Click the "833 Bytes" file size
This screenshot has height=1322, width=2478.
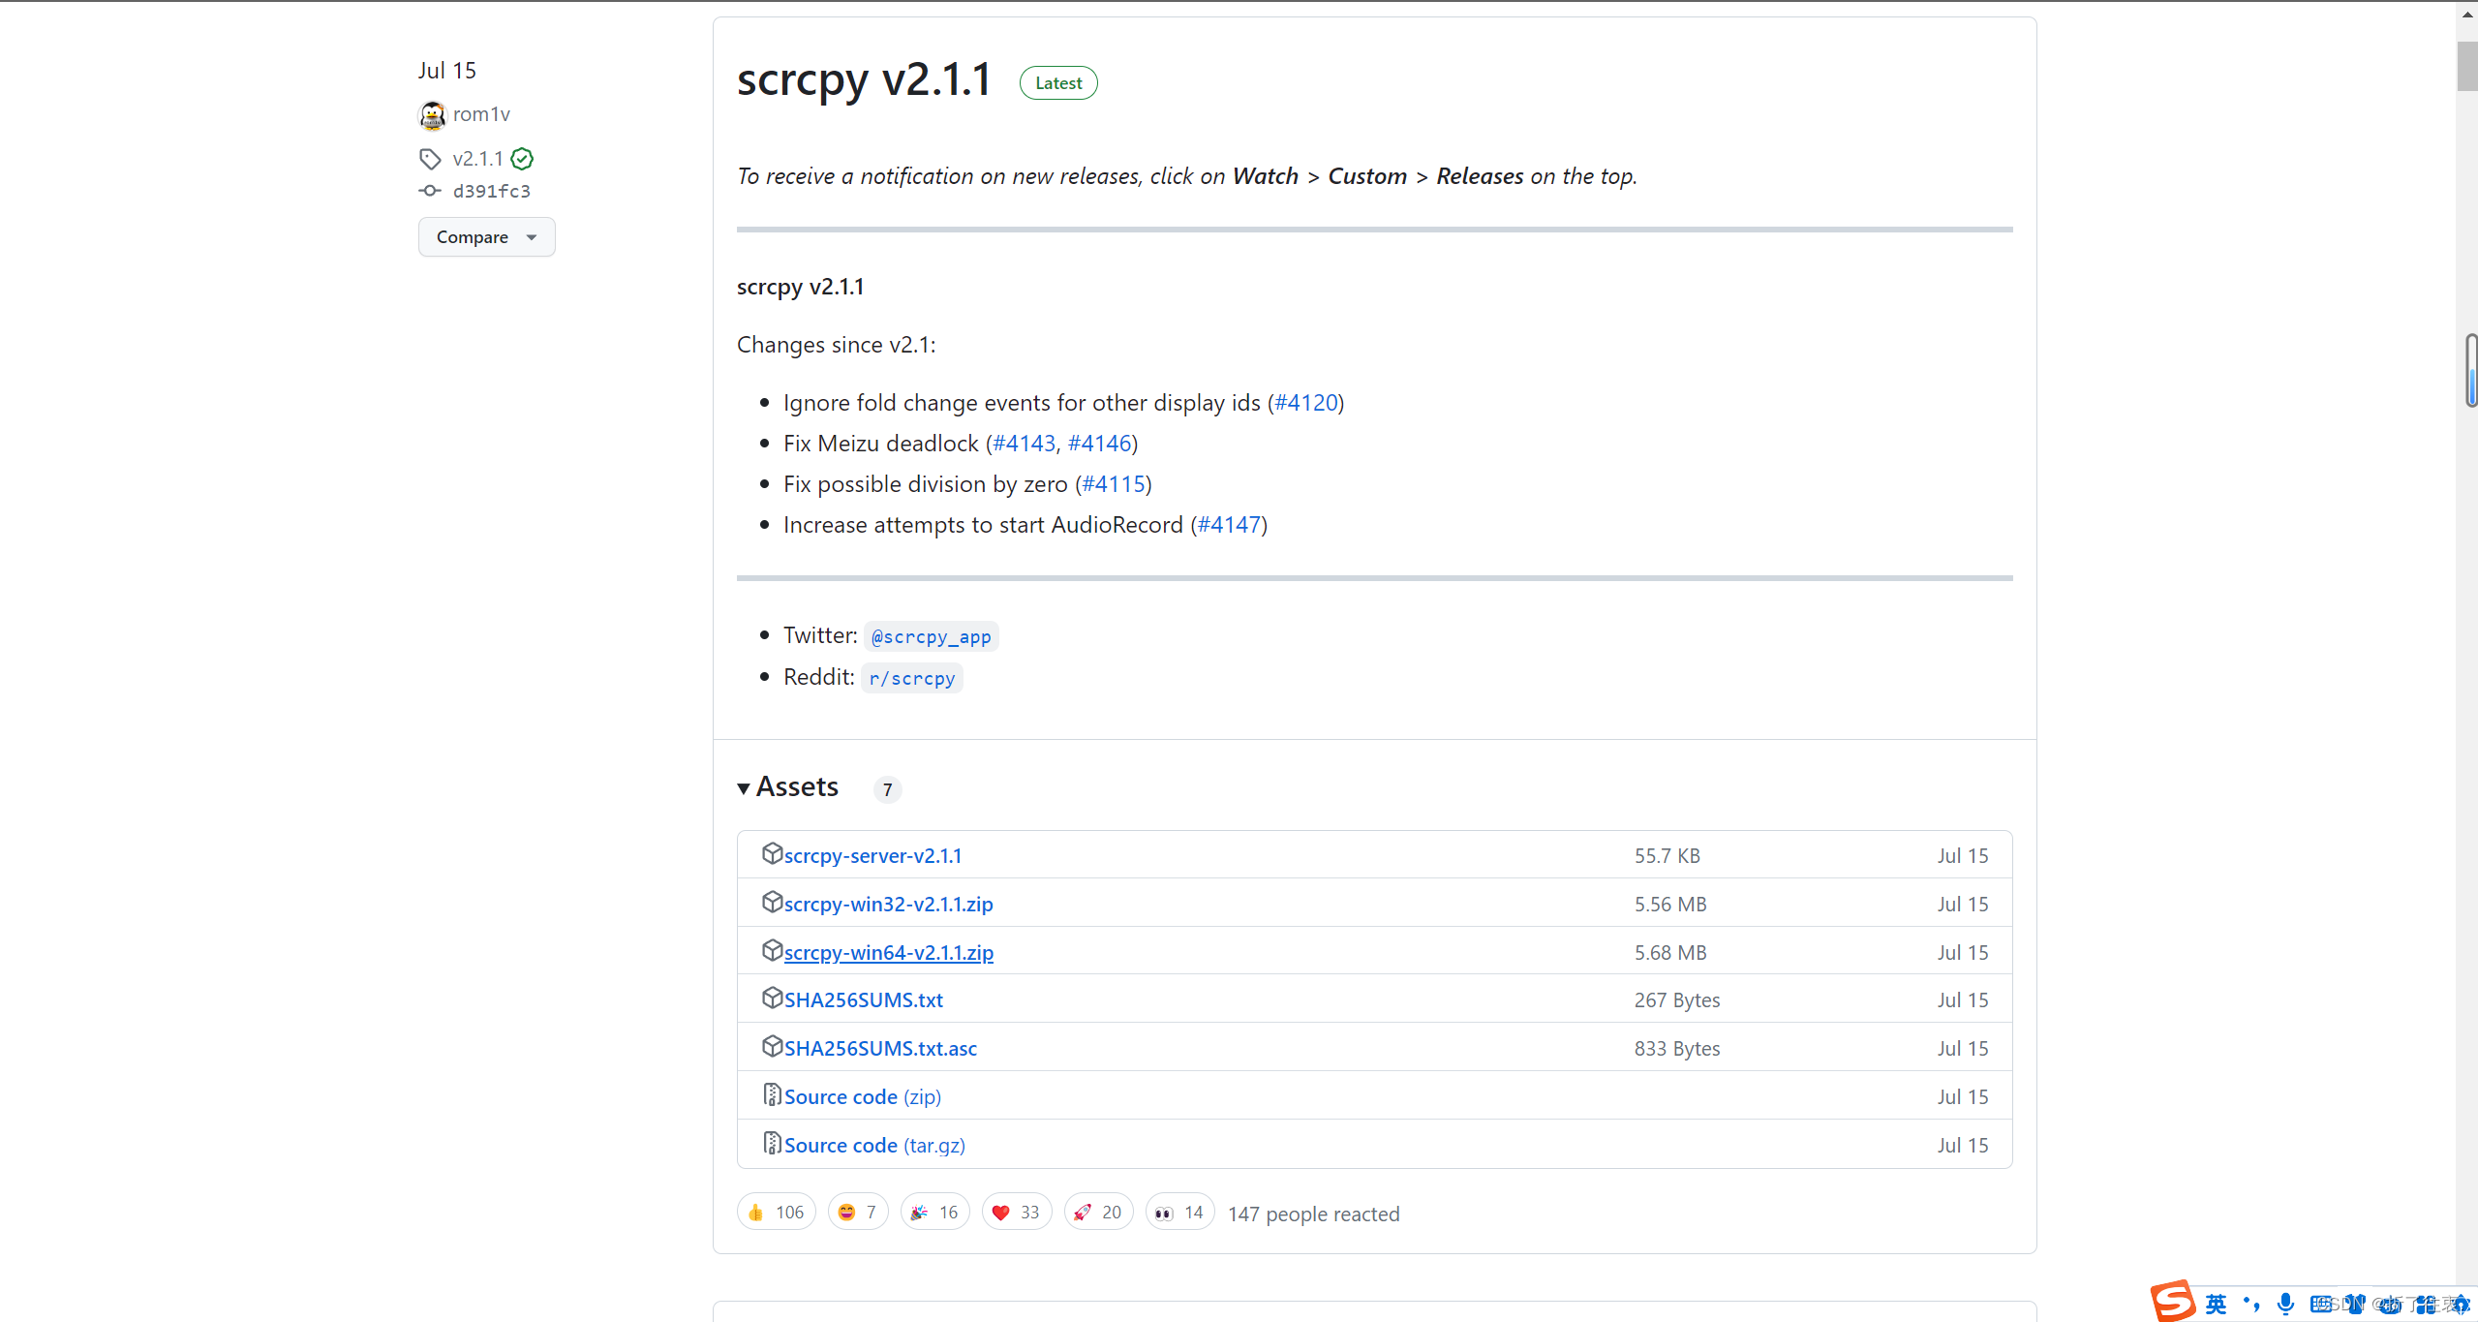(1677, 1049)
